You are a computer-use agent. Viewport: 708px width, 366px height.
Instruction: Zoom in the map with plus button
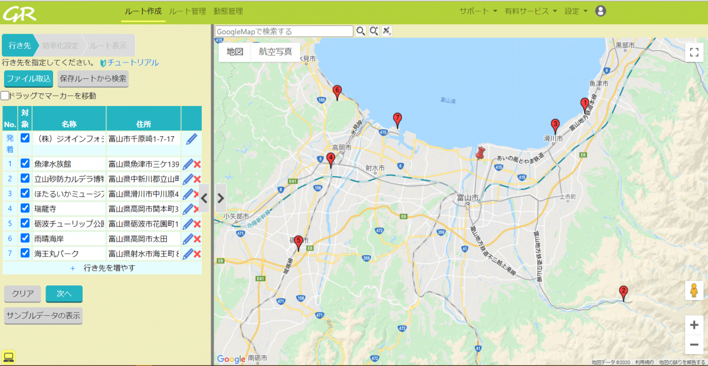click(694, 325)
